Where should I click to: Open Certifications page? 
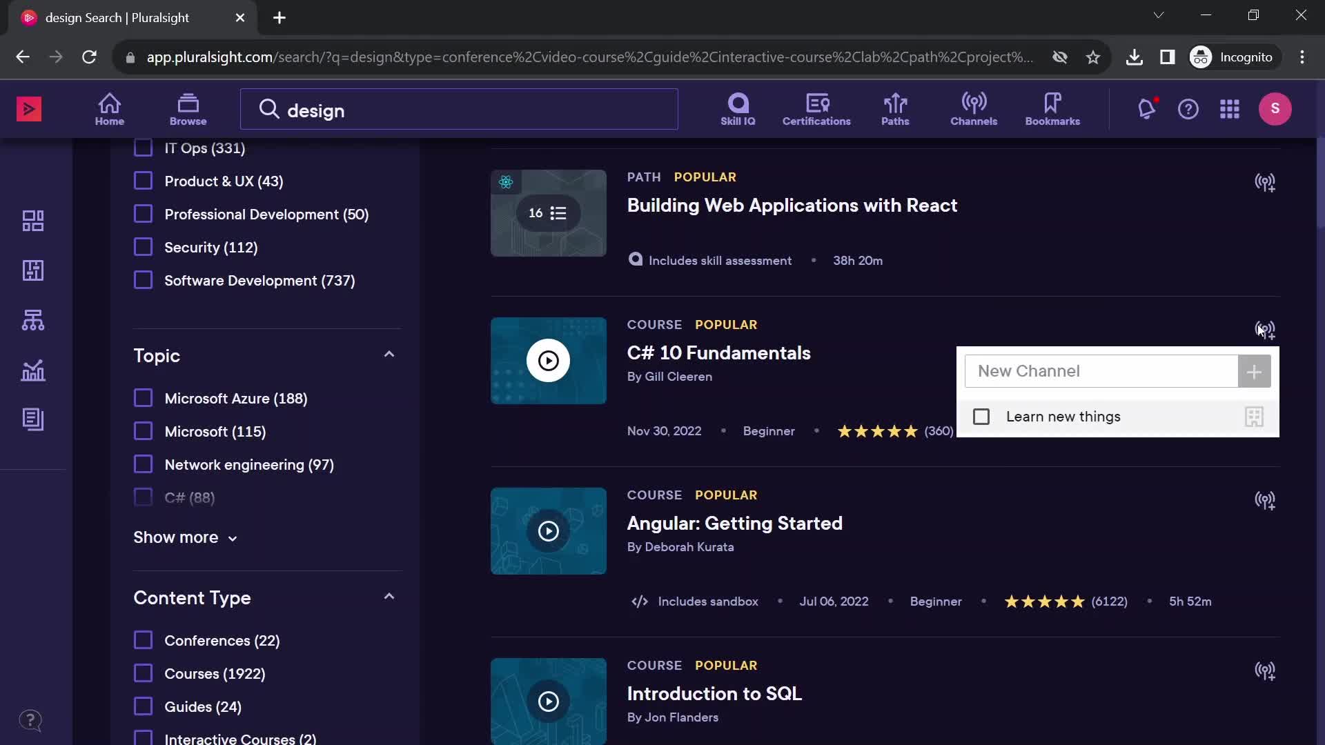[x=816, y=109]
